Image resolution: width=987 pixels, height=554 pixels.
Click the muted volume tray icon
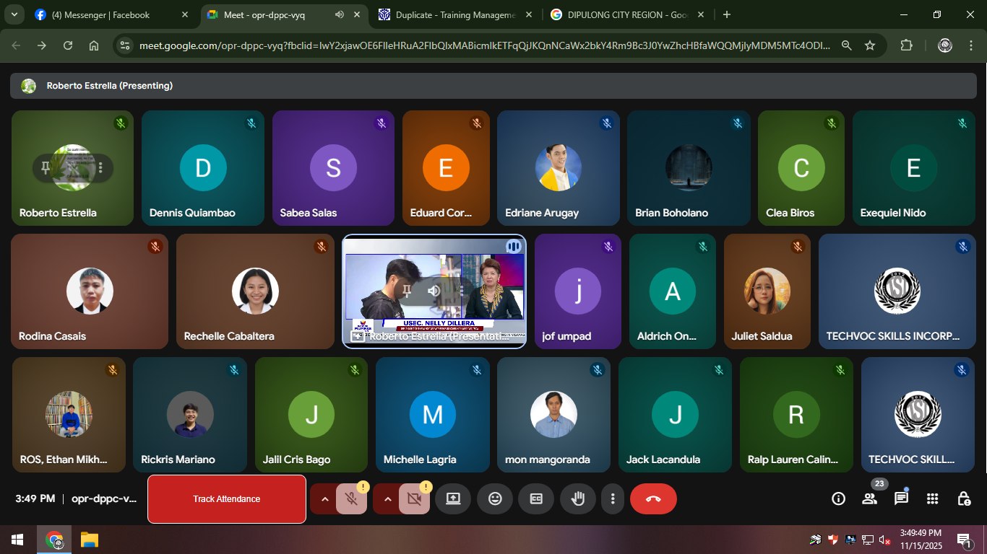(884, 540)
